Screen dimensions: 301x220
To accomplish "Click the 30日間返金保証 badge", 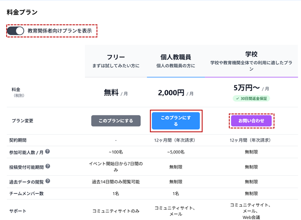I will tap(251, 99).
